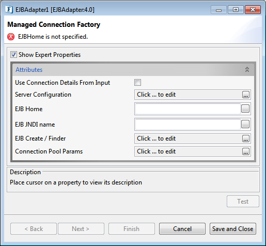
Task: Focus the EJB Home text field
Action: 188,109
